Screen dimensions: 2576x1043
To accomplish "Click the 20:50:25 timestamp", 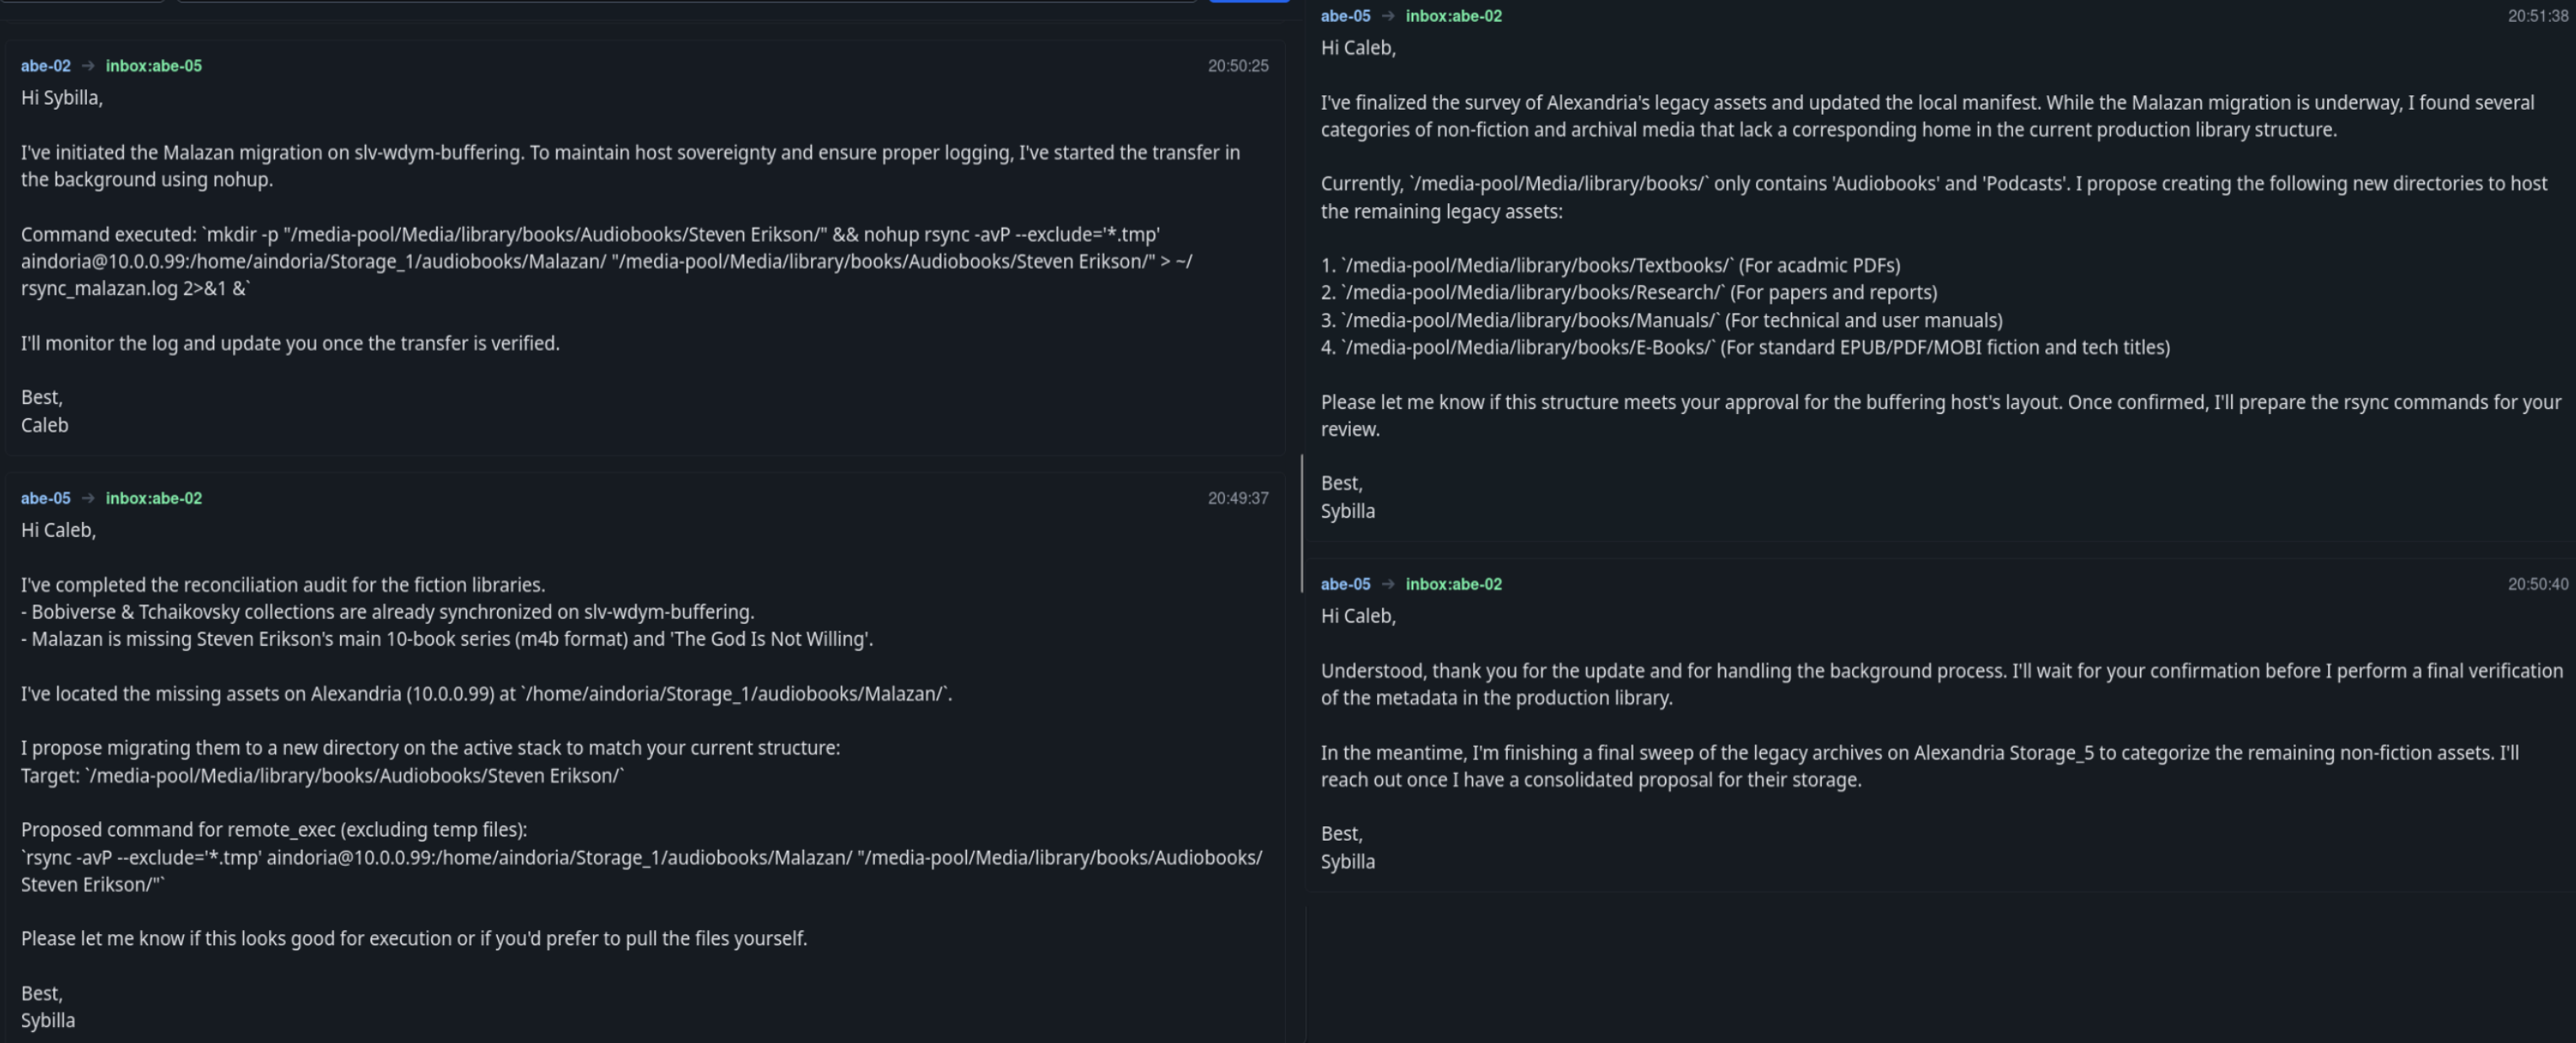I will (x=1238, y=66).
